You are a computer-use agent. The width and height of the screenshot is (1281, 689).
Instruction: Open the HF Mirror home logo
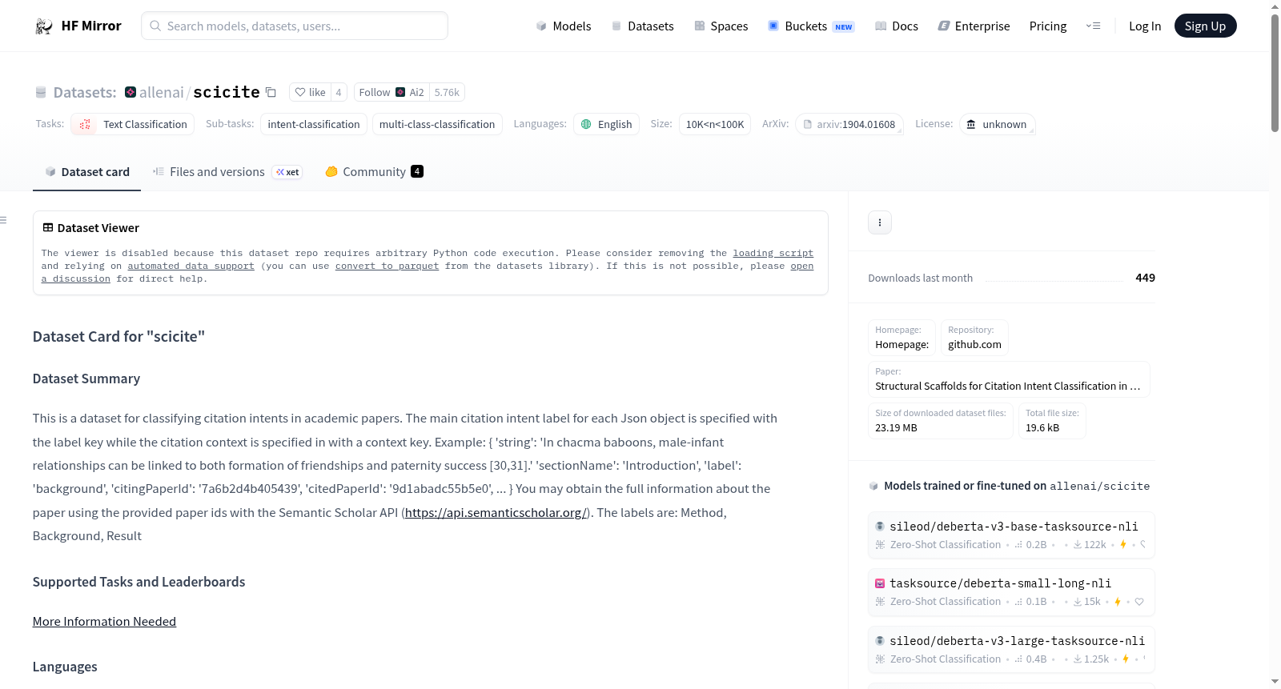tap(78, 26)
